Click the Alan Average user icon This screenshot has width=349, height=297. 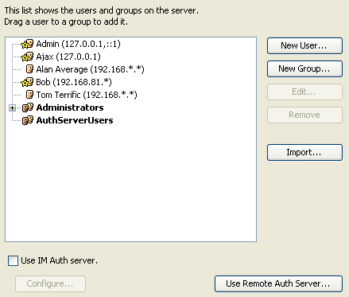pos(29,69)
